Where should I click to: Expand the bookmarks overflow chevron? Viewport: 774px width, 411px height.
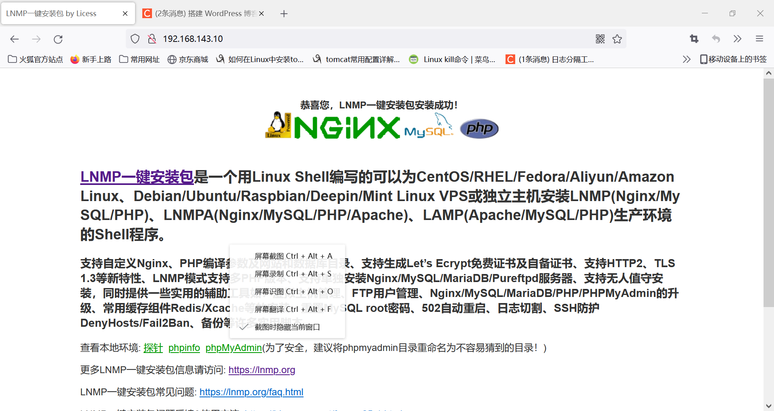[687, 59]
